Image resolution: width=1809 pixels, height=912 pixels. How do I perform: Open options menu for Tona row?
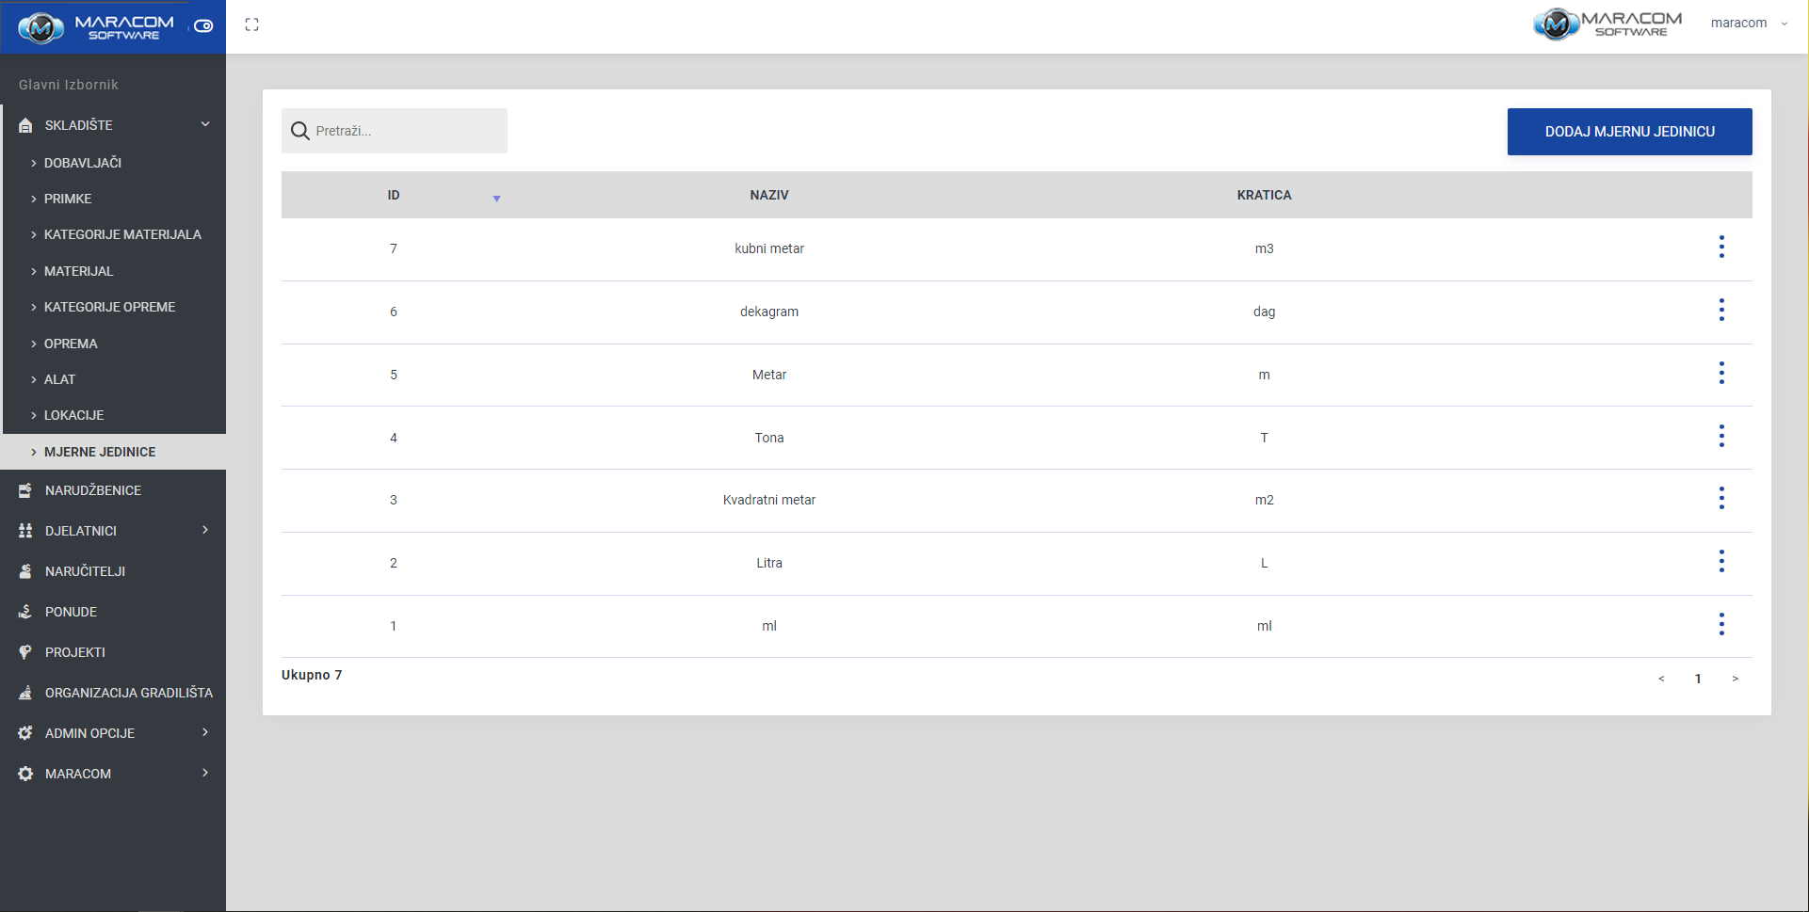1720,437
